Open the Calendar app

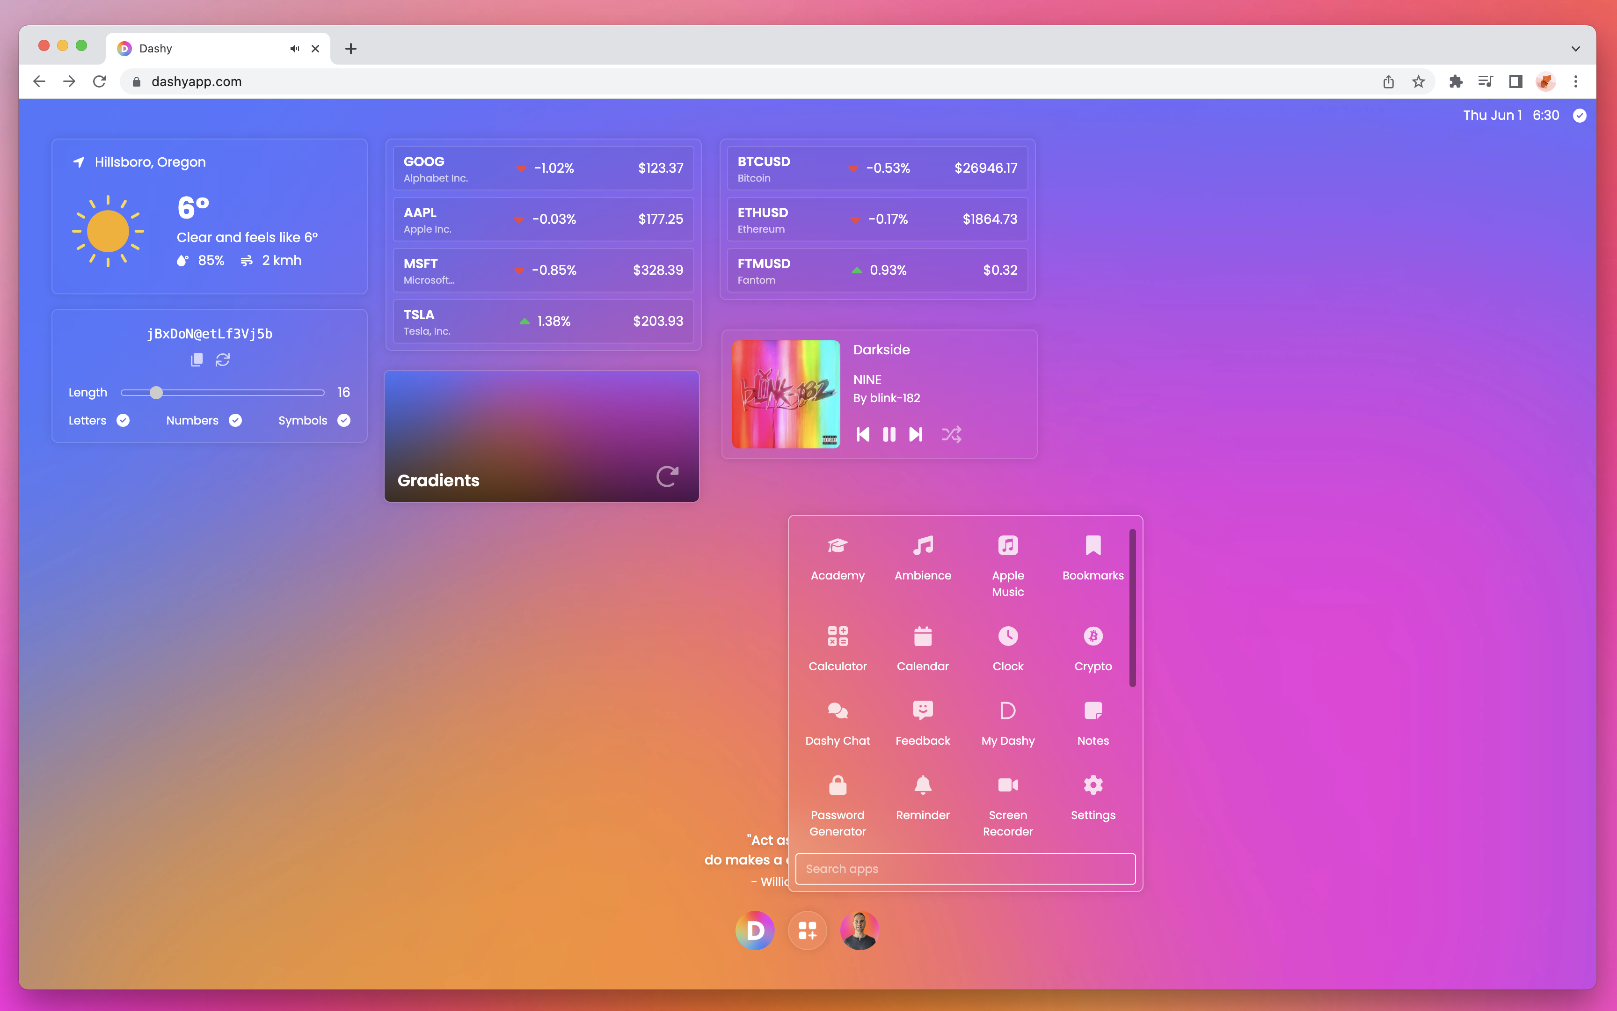pos(923,649)
